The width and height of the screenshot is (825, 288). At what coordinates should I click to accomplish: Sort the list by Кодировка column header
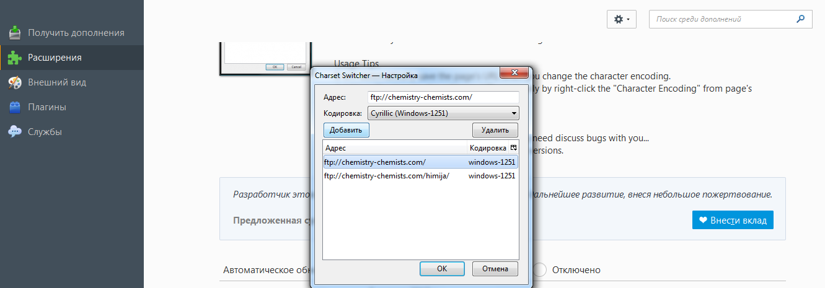pos(487,148)
